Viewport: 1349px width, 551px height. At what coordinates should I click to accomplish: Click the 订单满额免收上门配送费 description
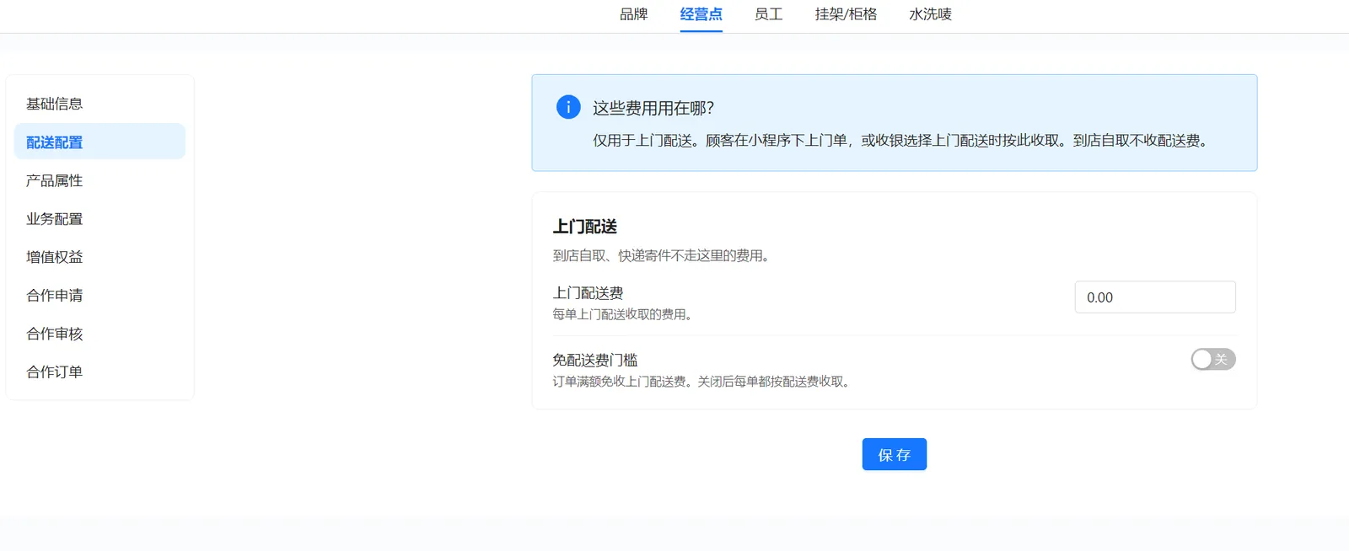click(702, 382)
